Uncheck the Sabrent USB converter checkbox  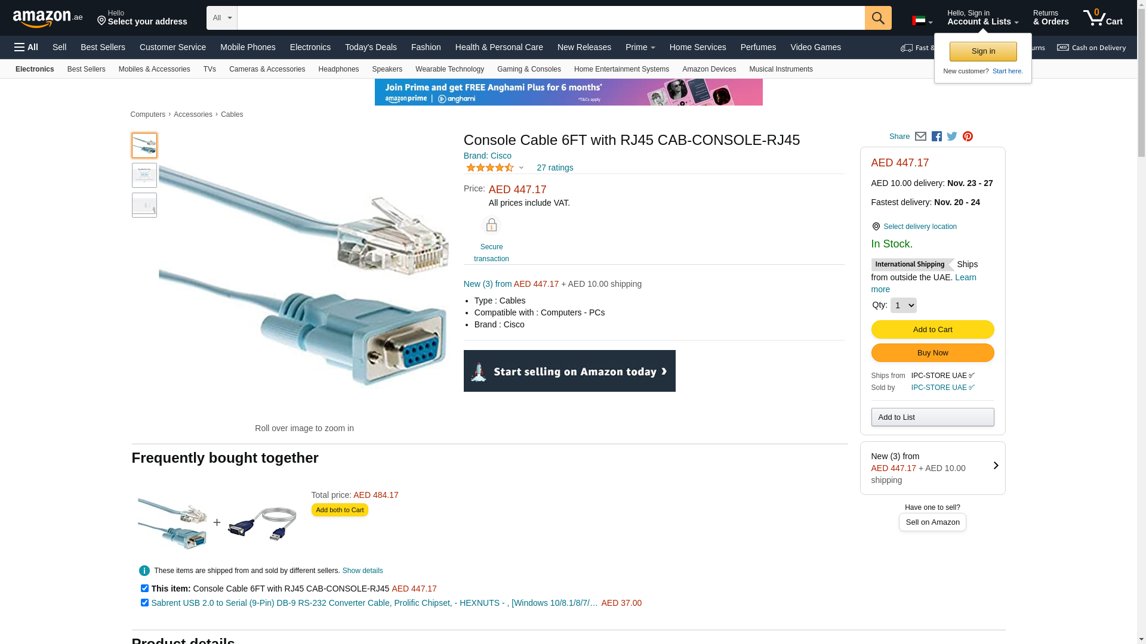144,603
